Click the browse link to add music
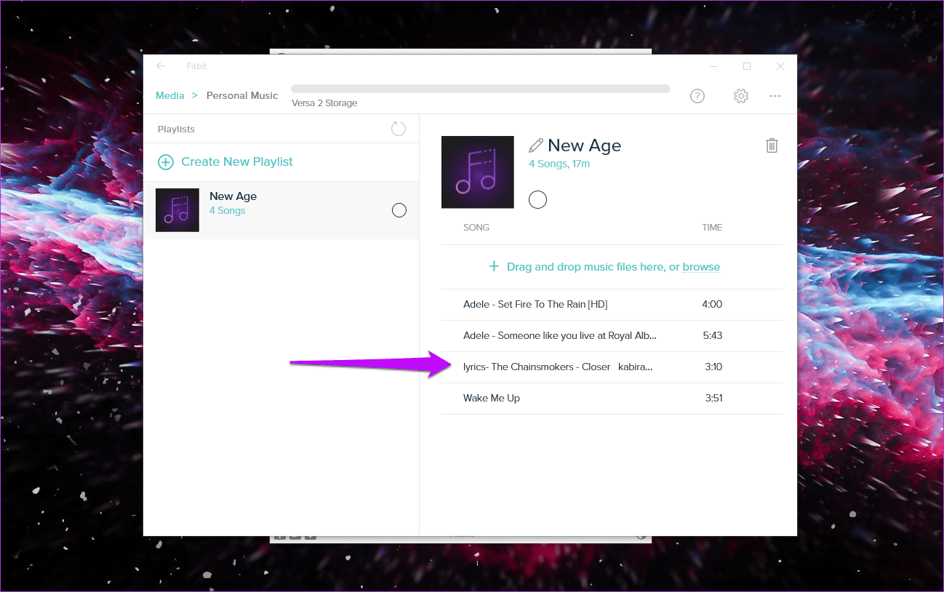This screenshot has height=592, width=944. (701, 267)
